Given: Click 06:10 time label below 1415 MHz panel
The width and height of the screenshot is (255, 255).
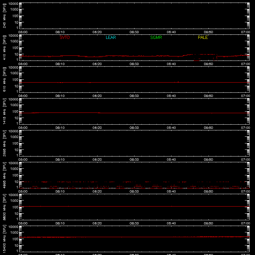Looking at the screenshot, I should [60, 128].
